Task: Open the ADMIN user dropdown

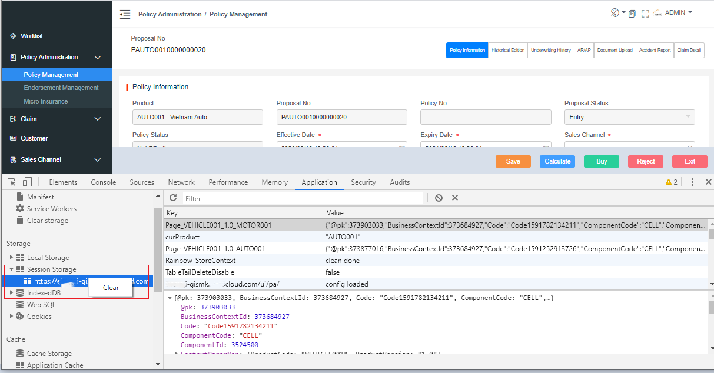Action: click(x=678, y=13)
